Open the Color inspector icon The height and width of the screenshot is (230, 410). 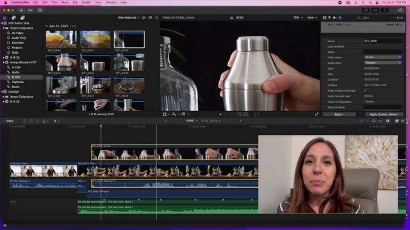(329, 18)
